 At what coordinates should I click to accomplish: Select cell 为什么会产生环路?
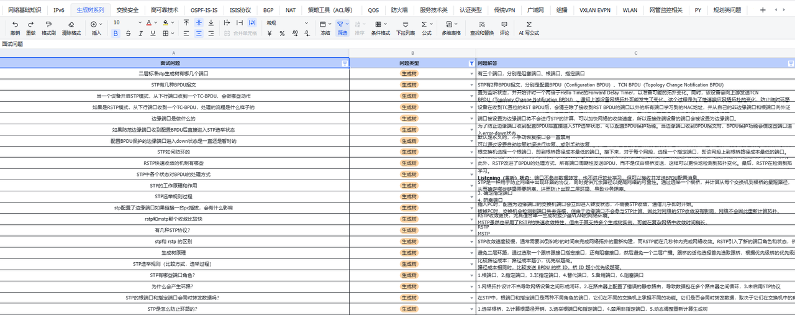pos(173,286)
